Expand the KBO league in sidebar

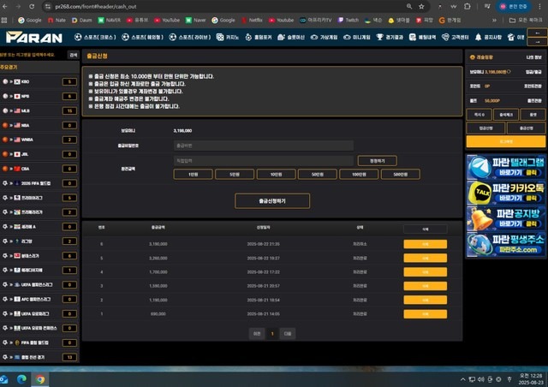point(39,81)
